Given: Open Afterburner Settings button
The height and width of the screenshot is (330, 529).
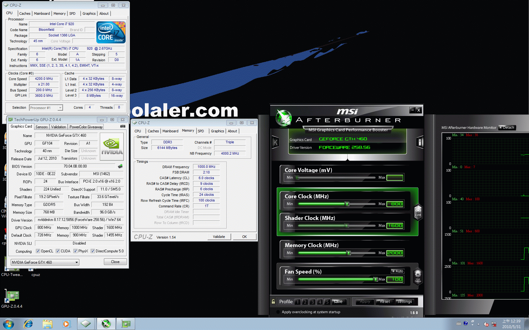Looking at the screenshot, I should [405, 302].
